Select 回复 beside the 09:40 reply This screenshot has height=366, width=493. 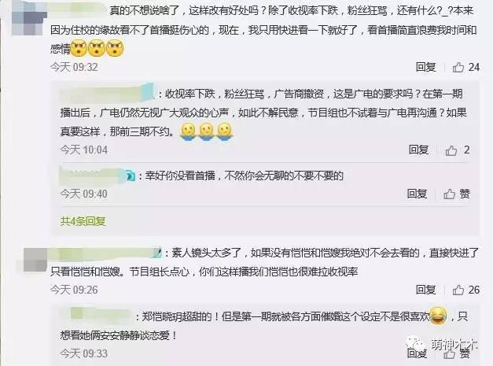click(x=417, y=194)
